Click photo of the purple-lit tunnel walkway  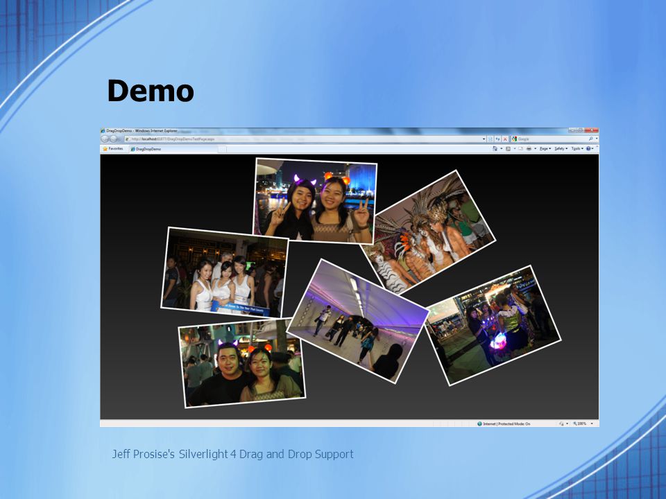click(358, 321)
